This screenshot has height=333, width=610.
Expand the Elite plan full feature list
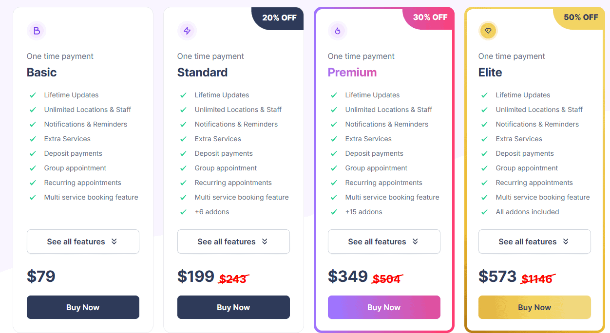[x=534, y=241]
